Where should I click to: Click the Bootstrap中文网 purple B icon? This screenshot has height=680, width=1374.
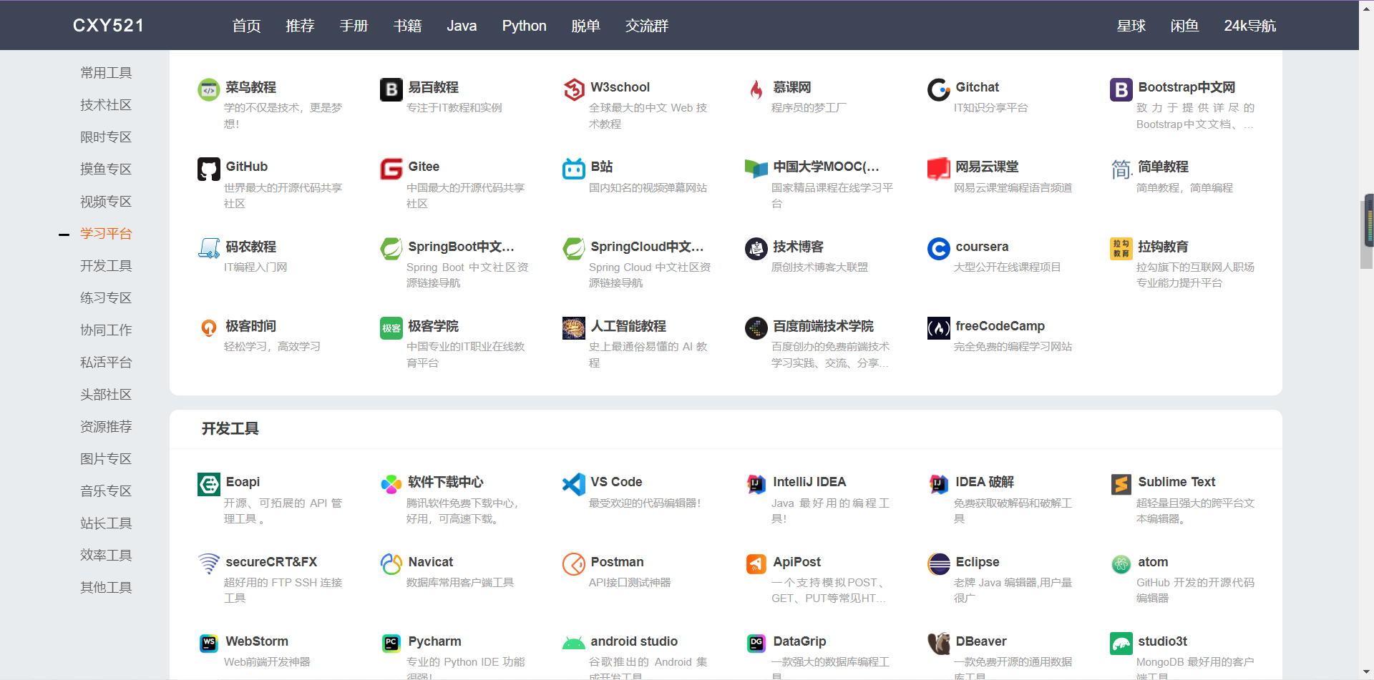coord(1121,89)
